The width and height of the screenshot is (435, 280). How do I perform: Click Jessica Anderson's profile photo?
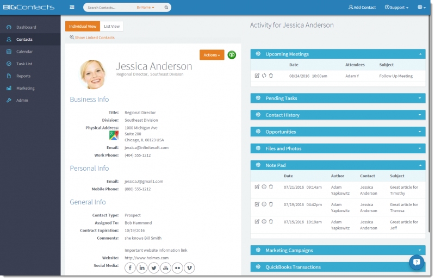tap(92, 74)
